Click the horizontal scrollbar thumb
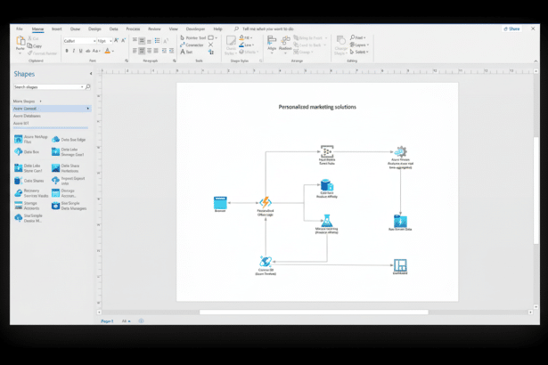 314,312
